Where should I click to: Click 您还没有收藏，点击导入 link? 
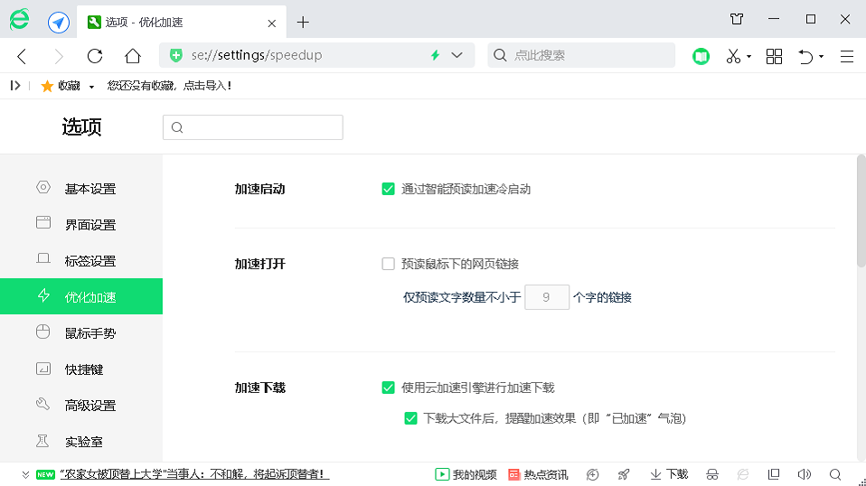click(x=169, y=86)
